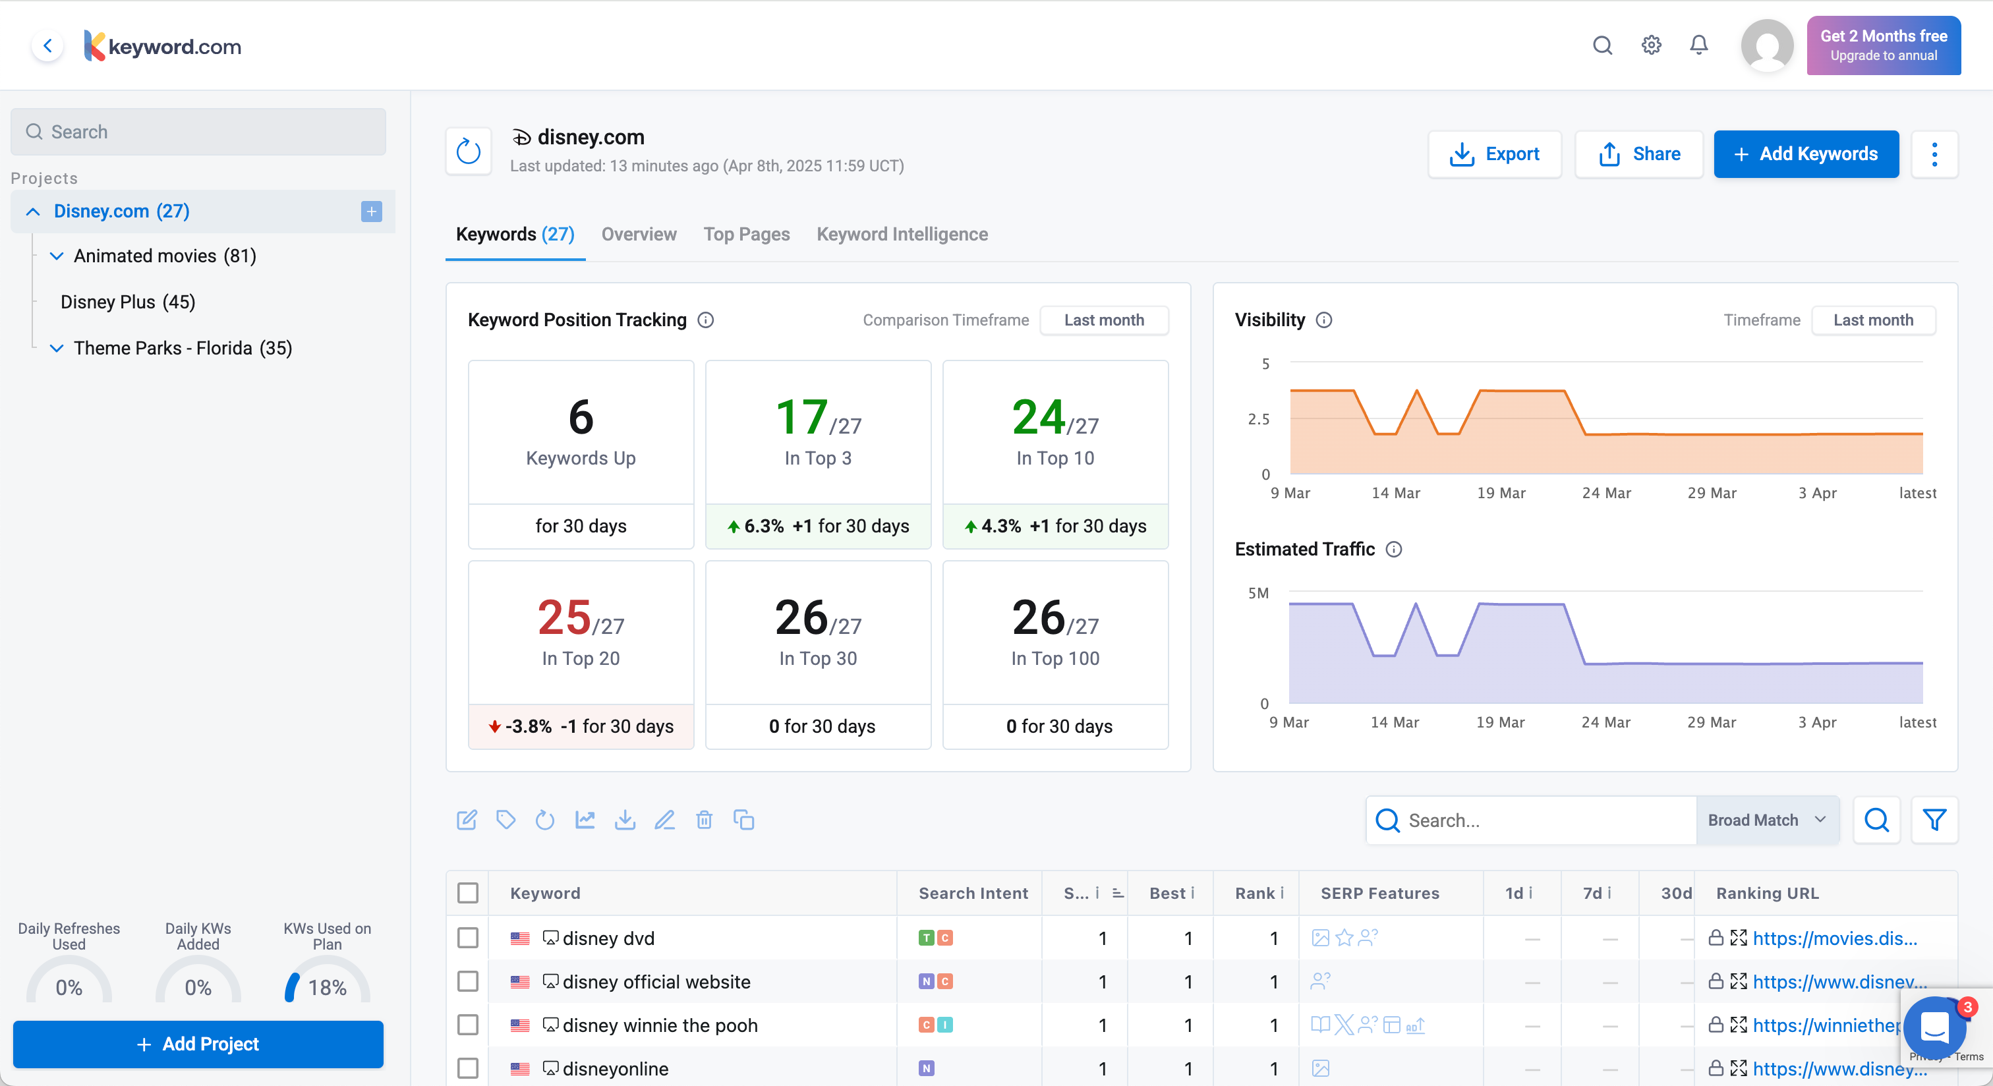The height and width of the screenshot is (1086, 1993).
Task: Click the chart icon in keyword toolbar
Action: (585, 820)
